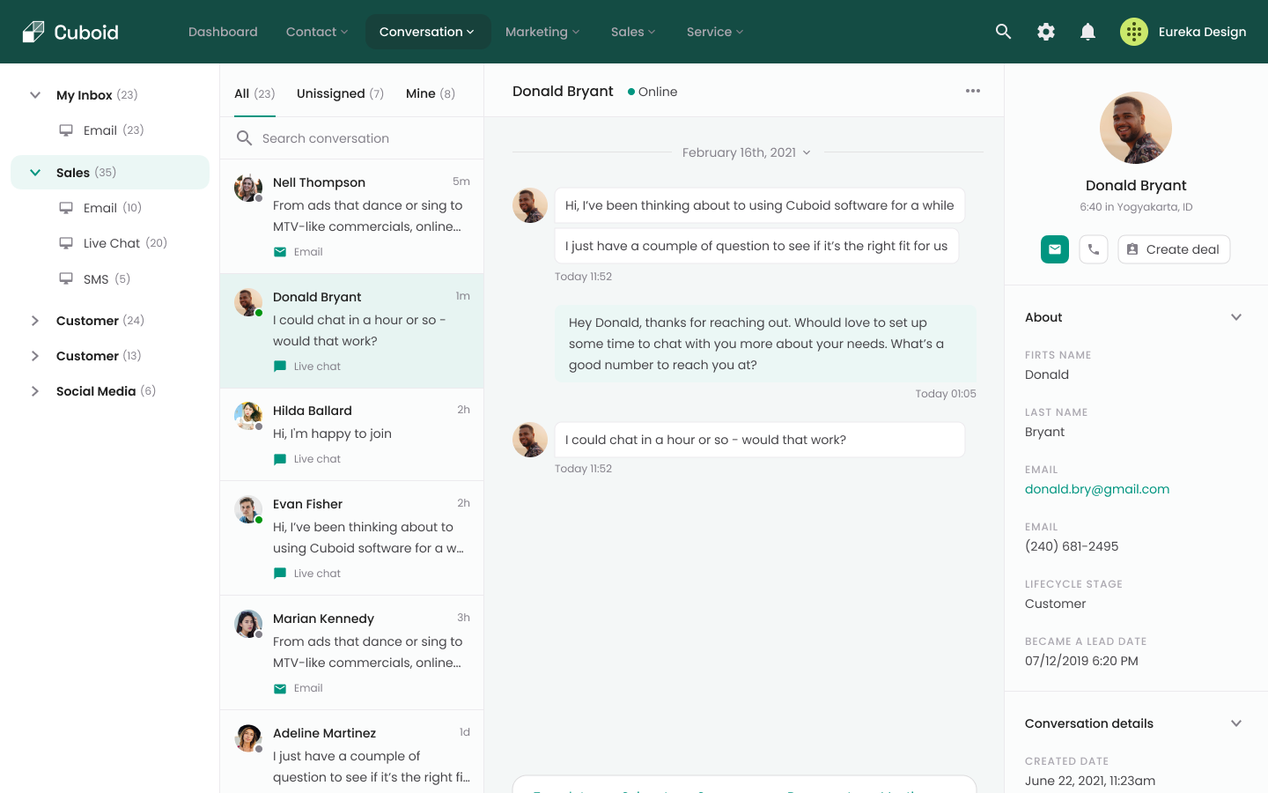Collapse the About section
The image size is (1268, 793).
pos(1235,317)
